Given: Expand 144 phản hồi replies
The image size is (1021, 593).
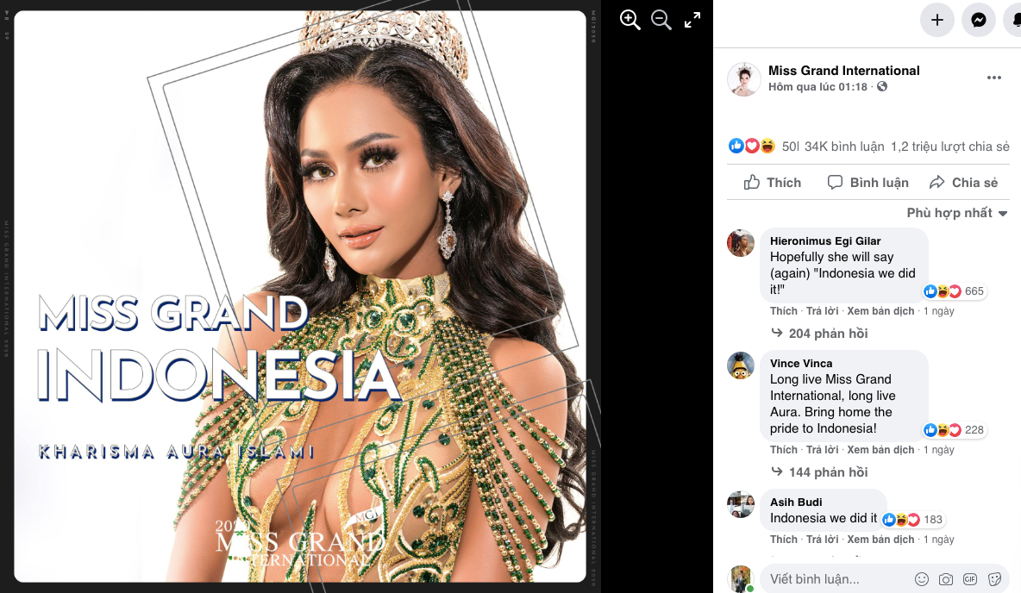Looking at the screenshot, I should [x=828, y=472].
